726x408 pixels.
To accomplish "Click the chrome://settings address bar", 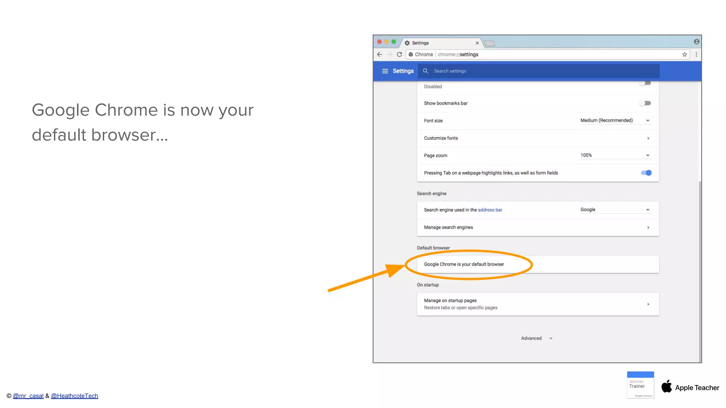I will (x=548, y=55).
